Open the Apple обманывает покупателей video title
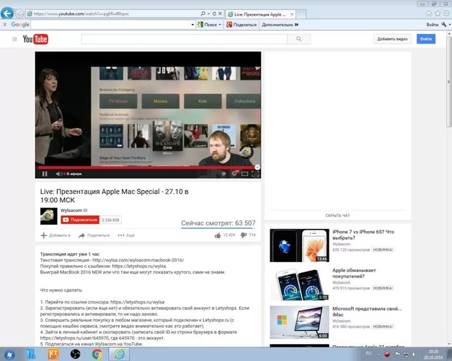This screenshot has height=361, width=452. 354,273
